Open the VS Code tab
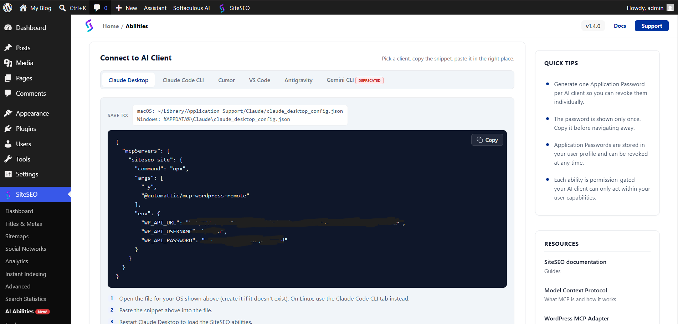678x324 pixels. (260, 80)
